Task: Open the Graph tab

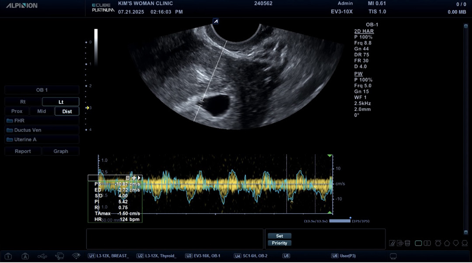Action: click(61, 151)
